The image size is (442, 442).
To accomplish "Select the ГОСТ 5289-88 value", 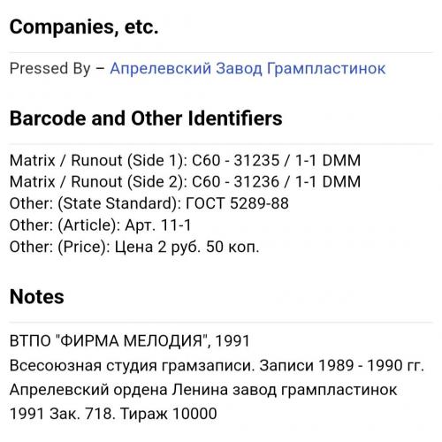I will (x=237, y=203).
